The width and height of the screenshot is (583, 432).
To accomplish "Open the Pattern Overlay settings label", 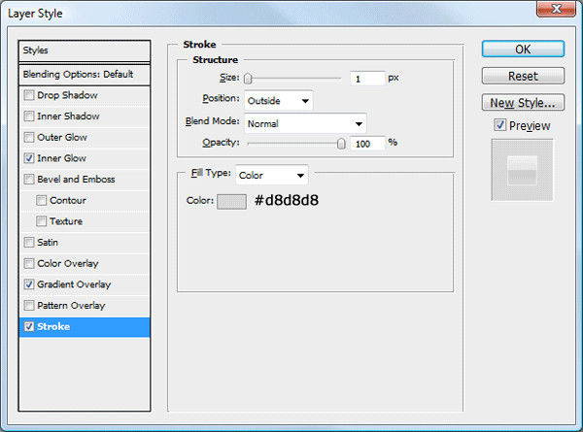I will coord(71,306).
